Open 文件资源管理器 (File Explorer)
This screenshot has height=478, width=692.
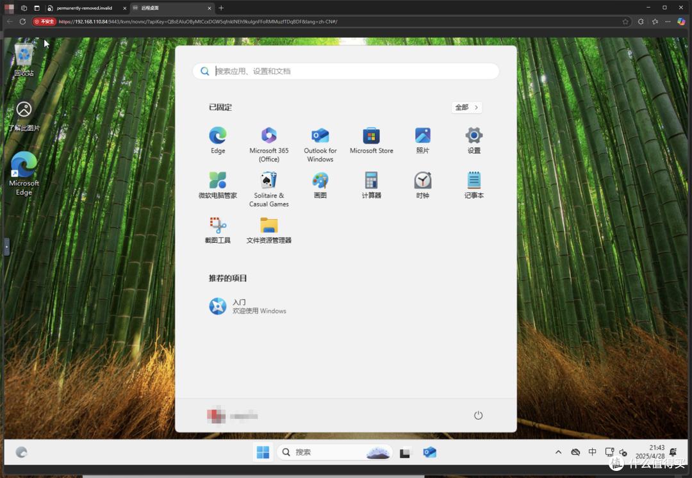coord(268,231)
